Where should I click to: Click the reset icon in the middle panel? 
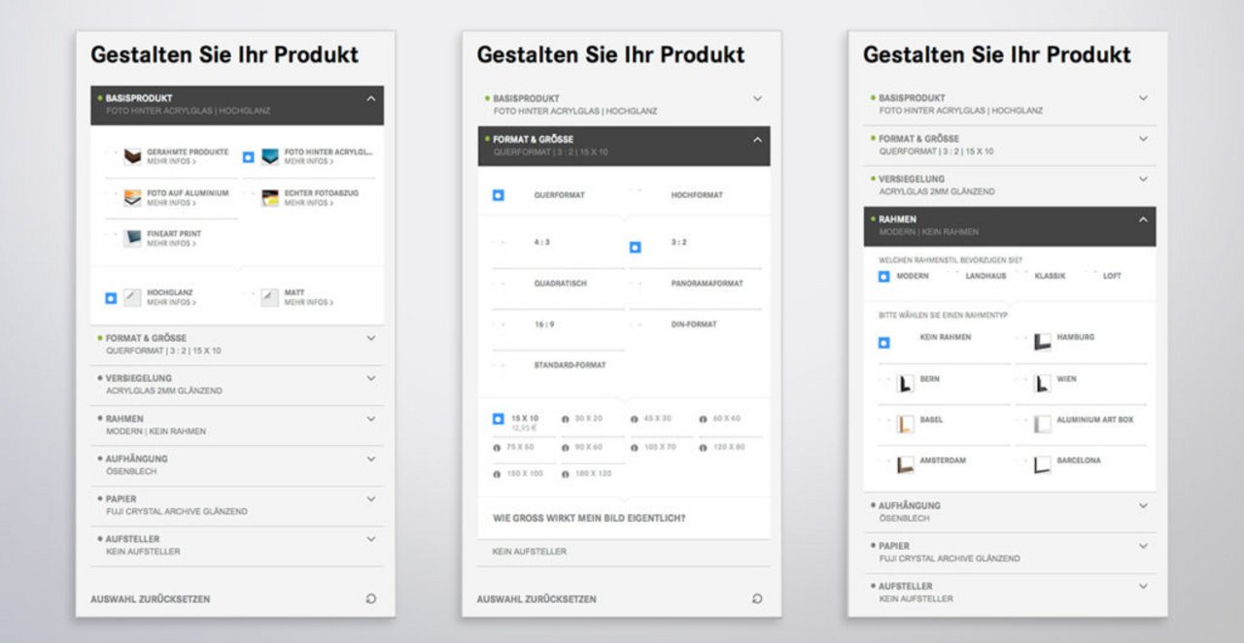757,598
